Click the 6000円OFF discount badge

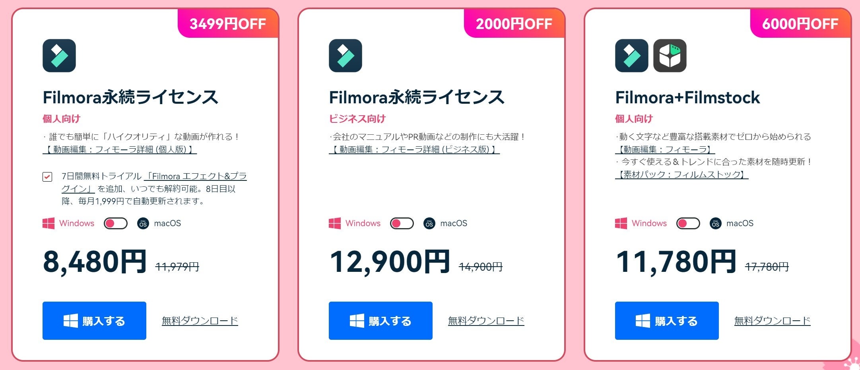click(800, 24)
